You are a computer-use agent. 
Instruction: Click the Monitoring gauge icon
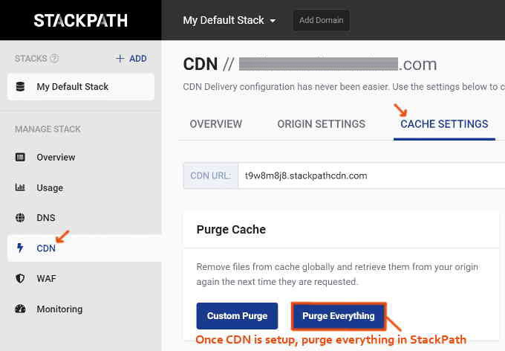point(20,309)
